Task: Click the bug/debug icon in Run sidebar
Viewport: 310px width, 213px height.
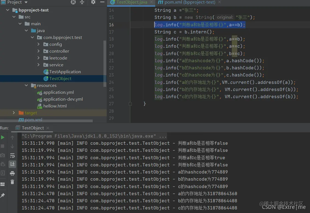Action: click(2, 164)
